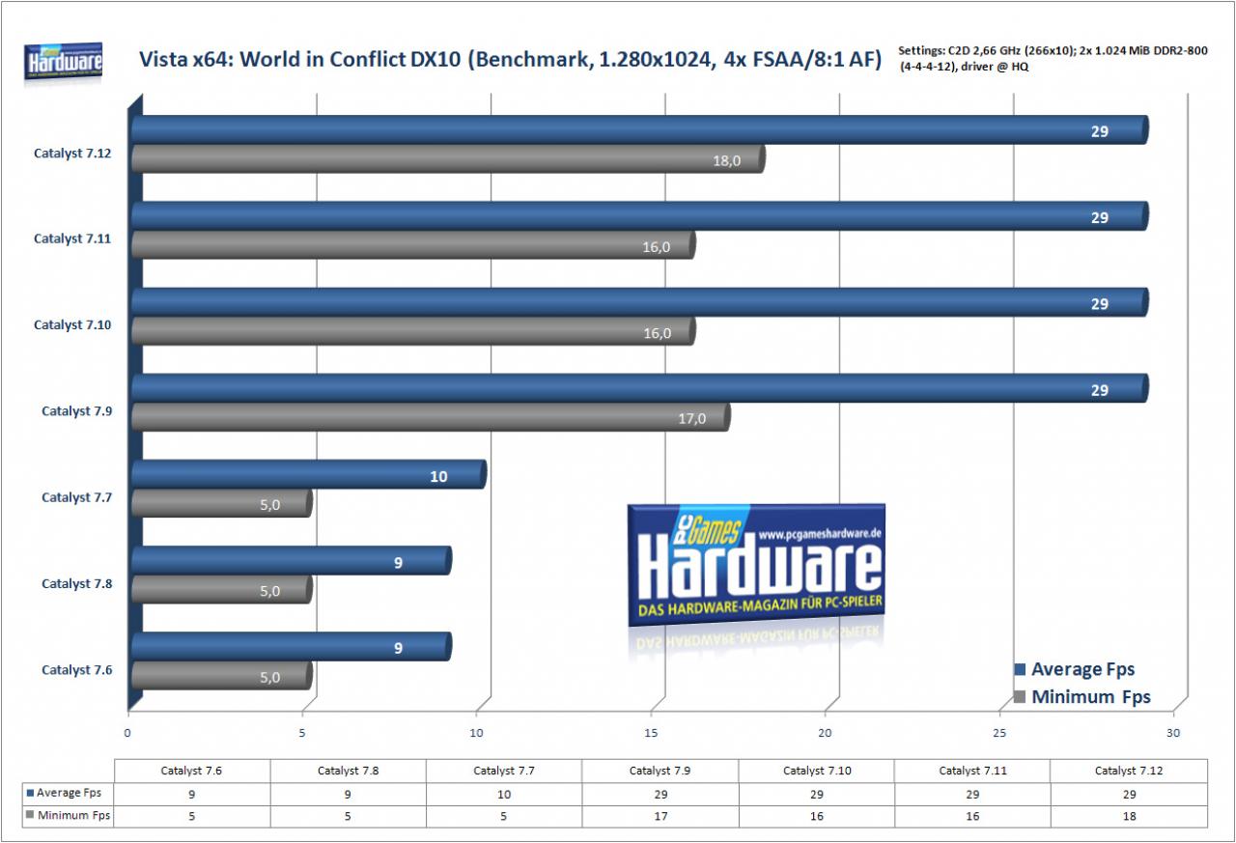Screen dimensions: 1236x843
Task: Click the 'Catalyst 7.11' column header in the data table
Action: [x=972, y=771]
